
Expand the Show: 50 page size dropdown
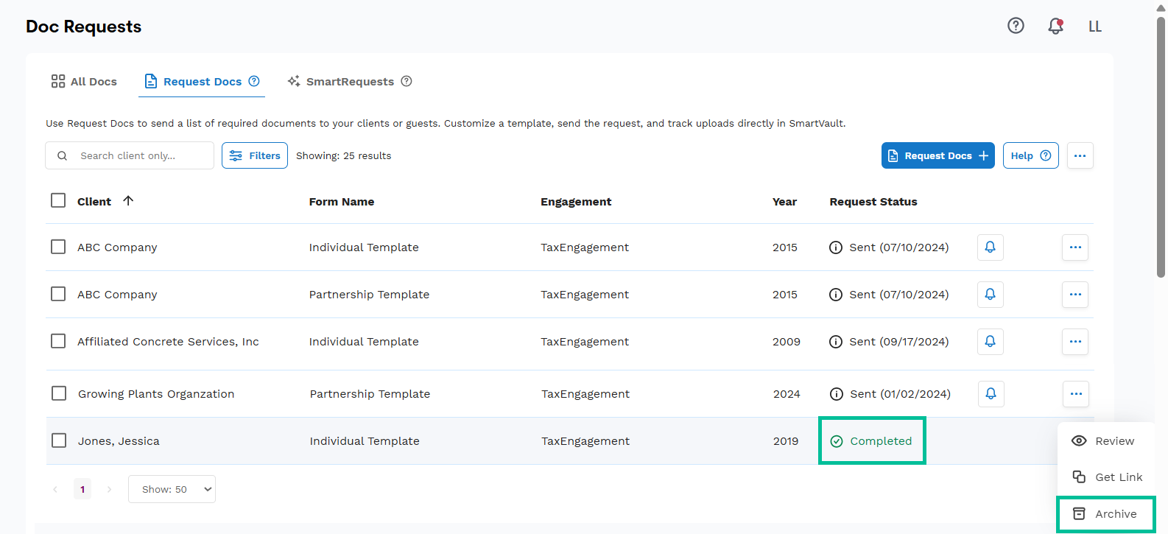[172, 489]
